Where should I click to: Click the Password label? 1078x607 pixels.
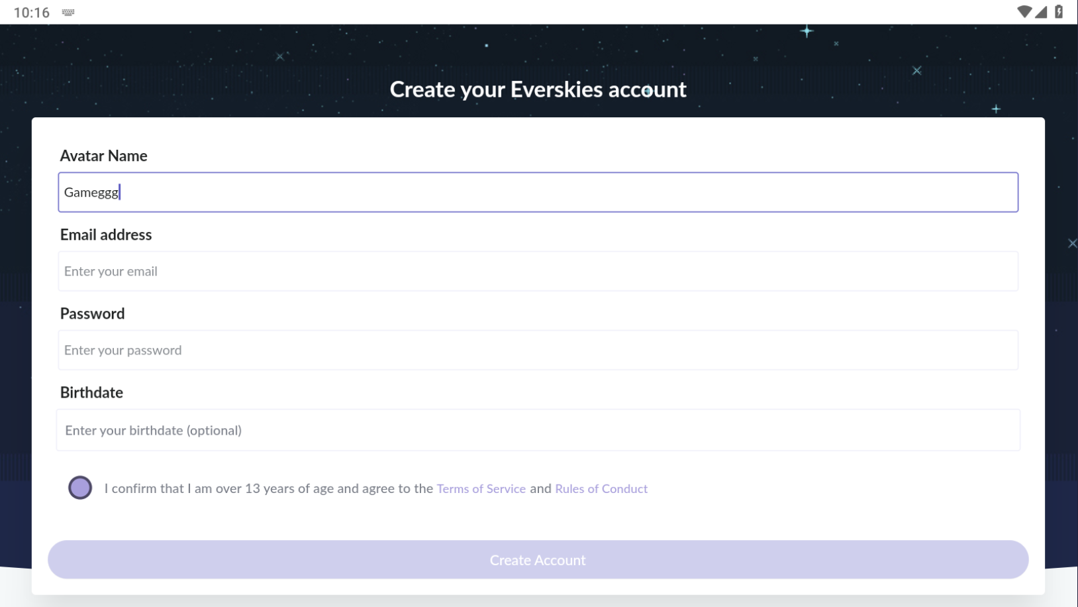[92, 313]
